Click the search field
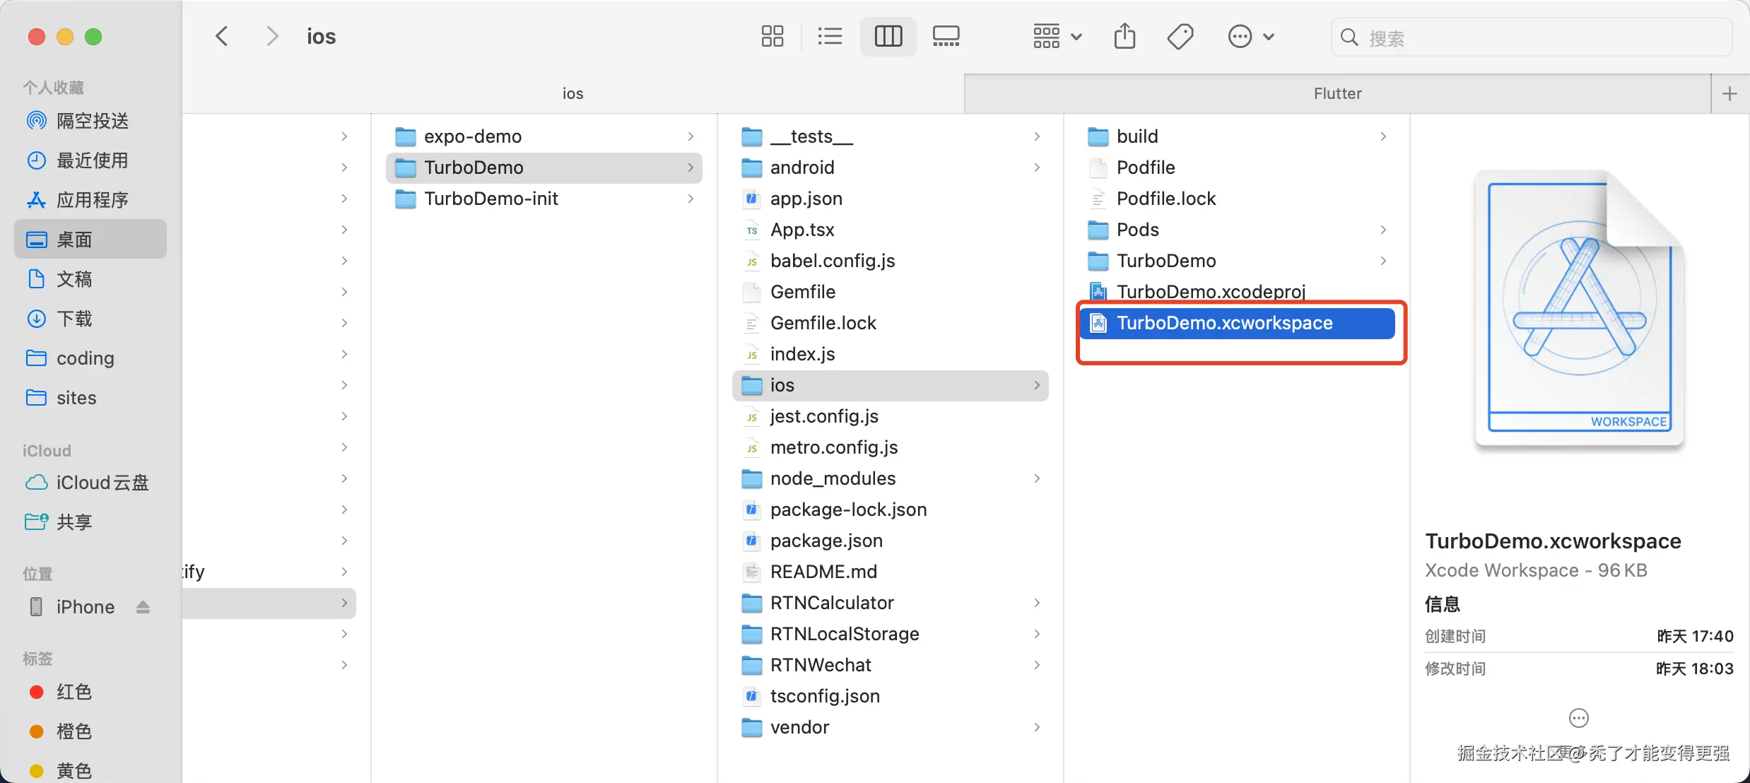This screenshot has height=783, width=1750. pos(1532,37)
